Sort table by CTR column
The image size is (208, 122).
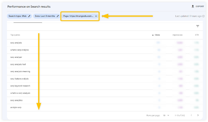pyautogui.click(x=197, y=35)
